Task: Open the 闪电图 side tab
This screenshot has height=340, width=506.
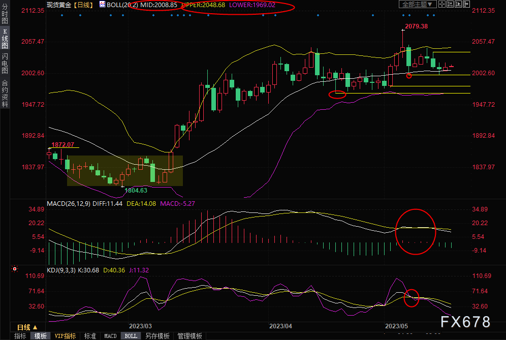Action: (x=5, y=64)
